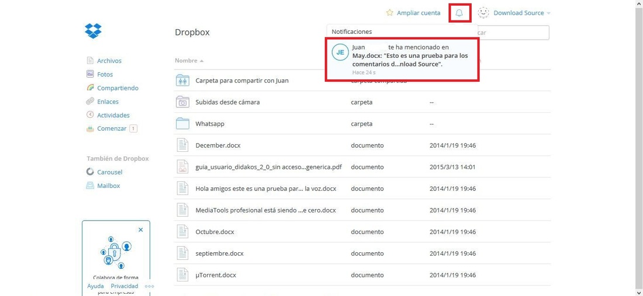643x296 pixels.
Task: Click the search input field
Action: [513, 32]
